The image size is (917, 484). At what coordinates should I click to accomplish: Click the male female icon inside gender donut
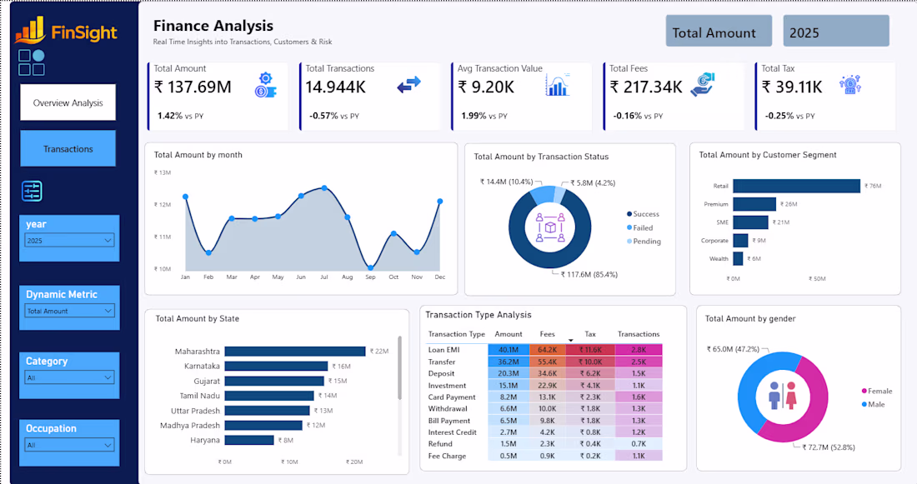pos(783,396)
